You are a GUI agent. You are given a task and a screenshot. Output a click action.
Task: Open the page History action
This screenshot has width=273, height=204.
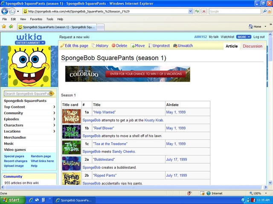tap(100, 45)
